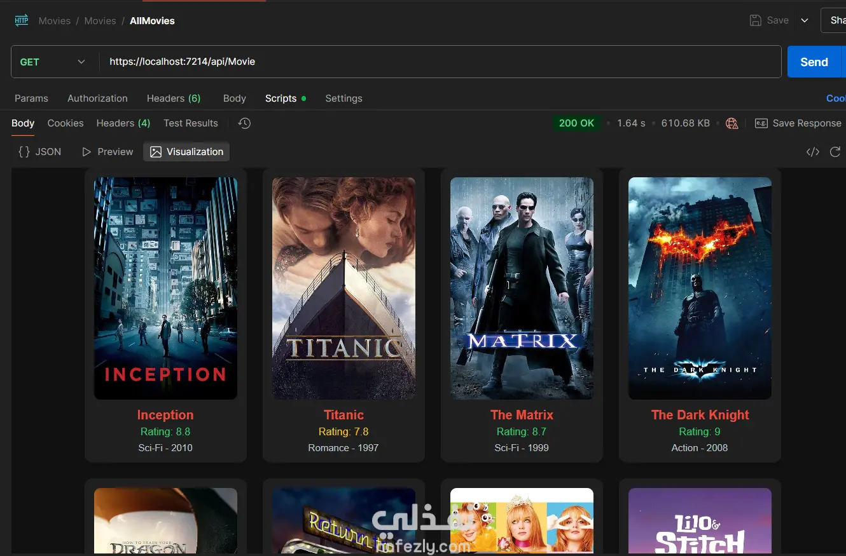Click the 1.64 s response time
The height and width of the screenshot is (556, 846).
(x=631, y=123)
